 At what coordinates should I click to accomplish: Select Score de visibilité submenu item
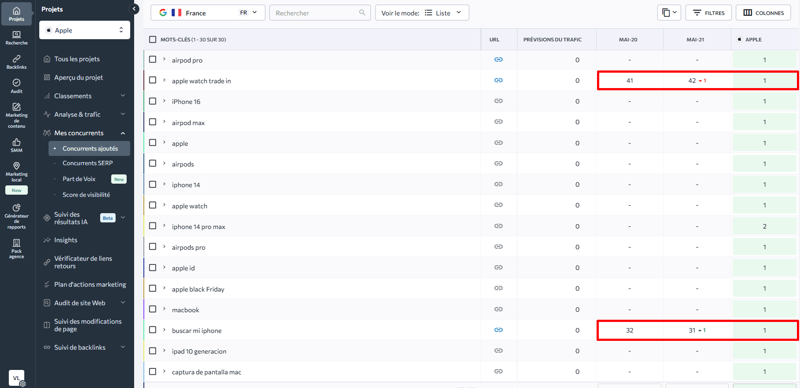coord(86,195)
